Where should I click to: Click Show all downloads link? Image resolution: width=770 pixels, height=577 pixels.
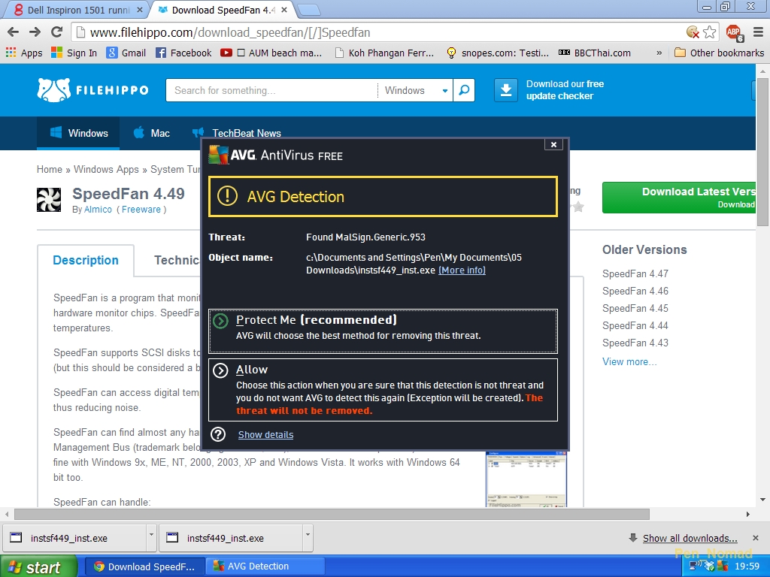(690, 538)
